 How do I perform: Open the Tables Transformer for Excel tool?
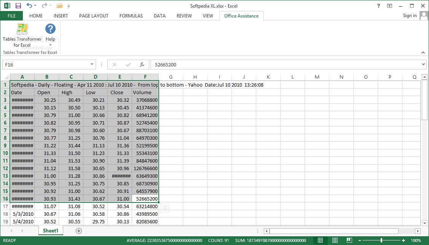pos(22,35)
